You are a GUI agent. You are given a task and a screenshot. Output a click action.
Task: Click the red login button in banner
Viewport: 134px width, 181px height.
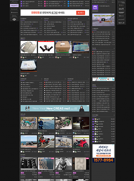(x=80, y=13)
